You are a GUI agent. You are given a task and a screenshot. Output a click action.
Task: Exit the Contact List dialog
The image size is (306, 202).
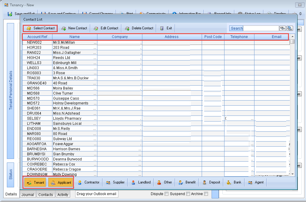click(166, 28)
